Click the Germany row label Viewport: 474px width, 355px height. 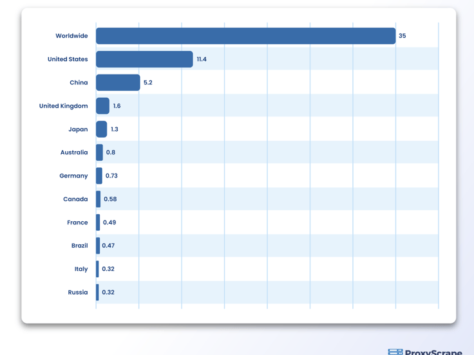tap(73, 176)
